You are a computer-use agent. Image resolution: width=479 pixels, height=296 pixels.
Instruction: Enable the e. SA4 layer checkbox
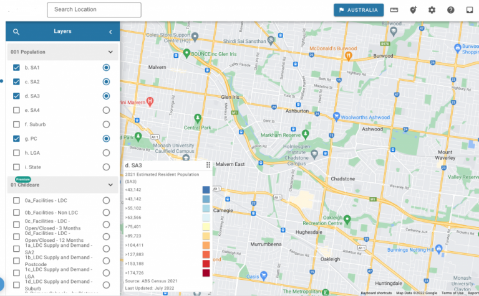point(17,110)
